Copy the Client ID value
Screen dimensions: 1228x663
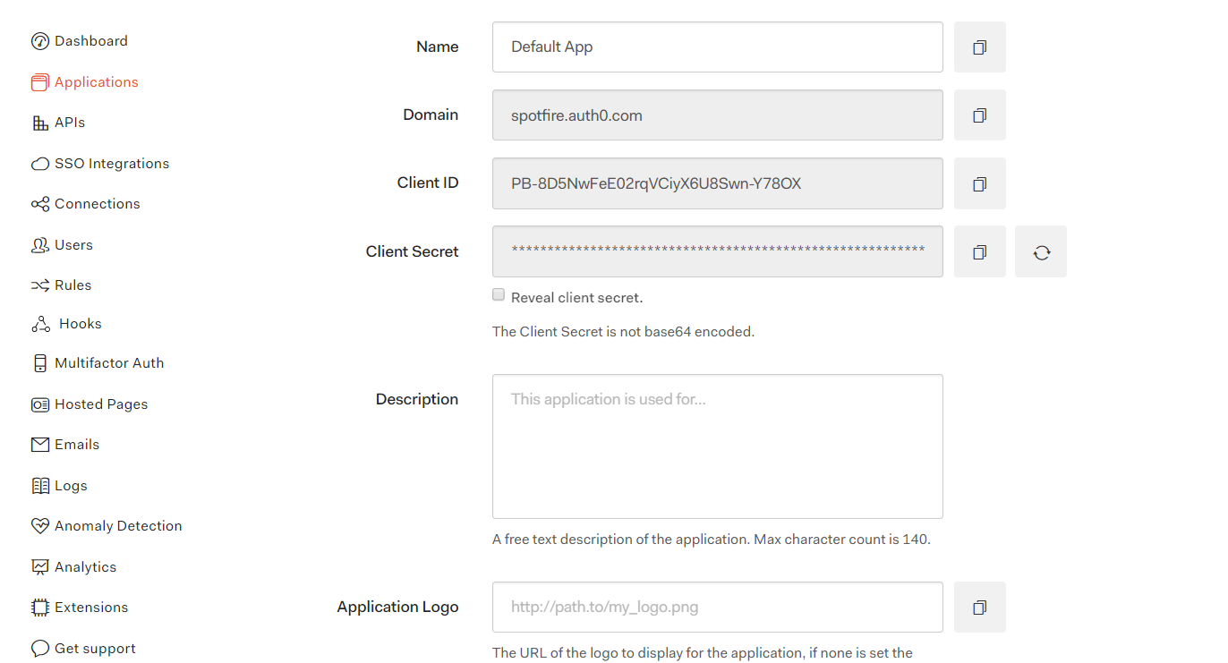[x=980, y=183]
